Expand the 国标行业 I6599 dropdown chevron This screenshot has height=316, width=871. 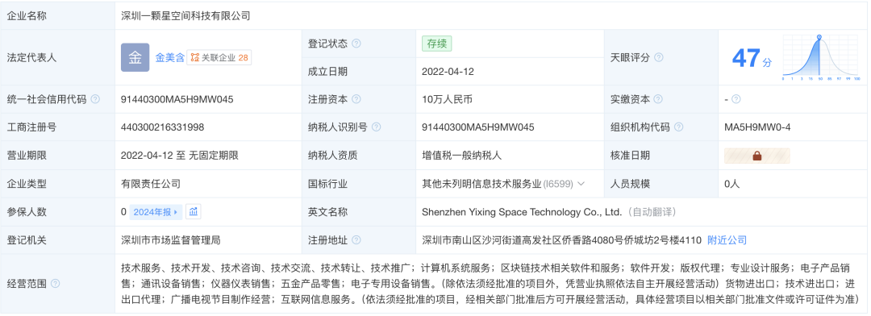(581, 183)
